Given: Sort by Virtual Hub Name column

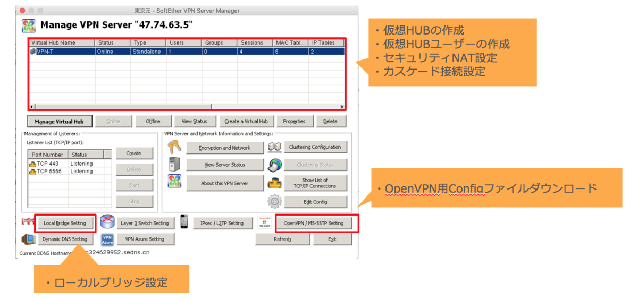Looking at the screenshot, I should coord(62,42).
